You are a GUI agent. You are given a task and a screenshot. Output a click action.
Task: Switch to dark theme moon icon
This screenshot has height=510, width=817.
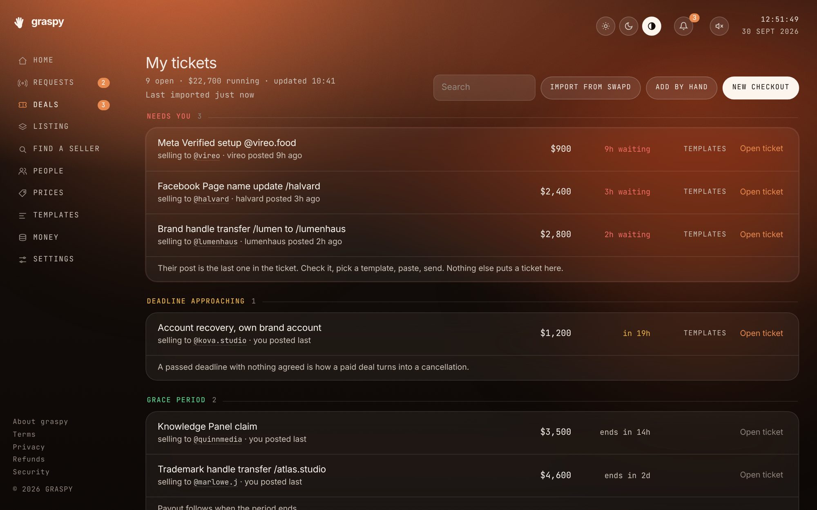pos(628,26)
